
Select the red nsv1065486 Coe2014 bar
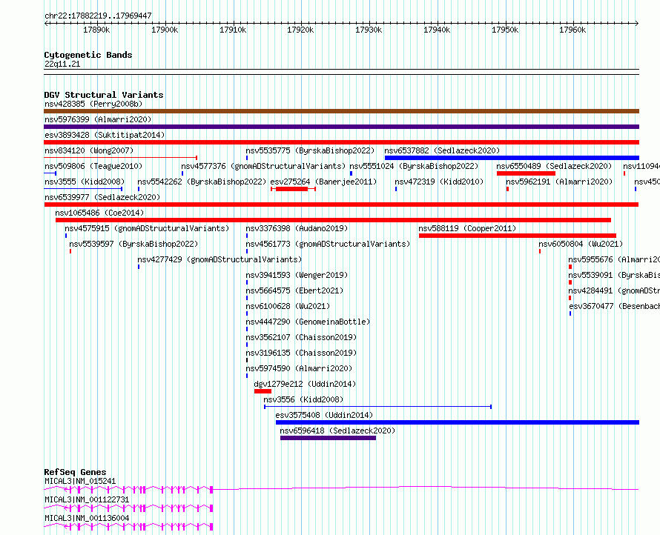tap(333, 220)
